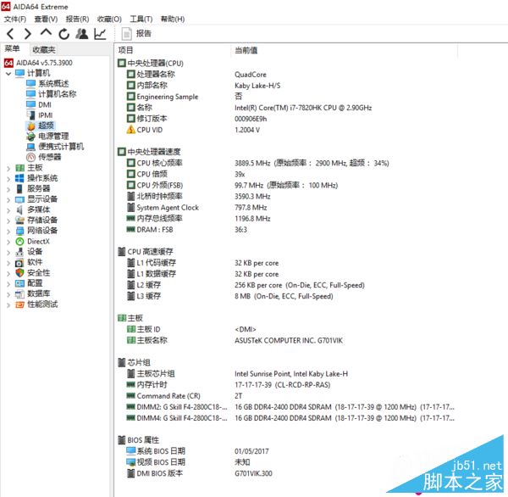This screenshot has height=497, width=508.
Task: Select IPMI in the tree
Action: click(x=39, y=115)
